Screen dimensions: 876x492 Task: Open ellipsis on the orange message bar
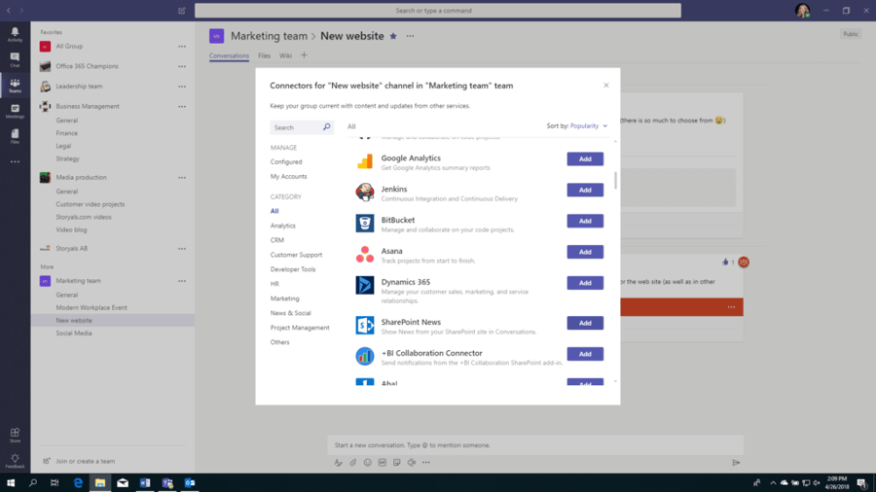click(731, 307)
